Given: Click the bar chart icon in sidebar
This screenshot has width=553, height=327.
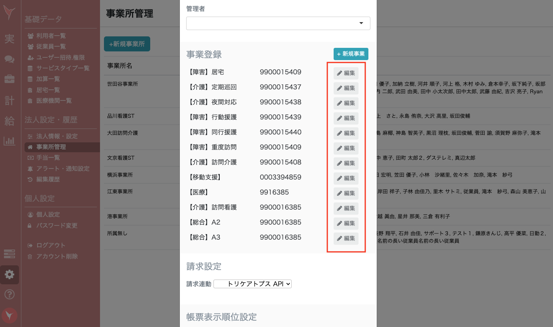Looking at the screenshot, I should (x=9, y=141).
